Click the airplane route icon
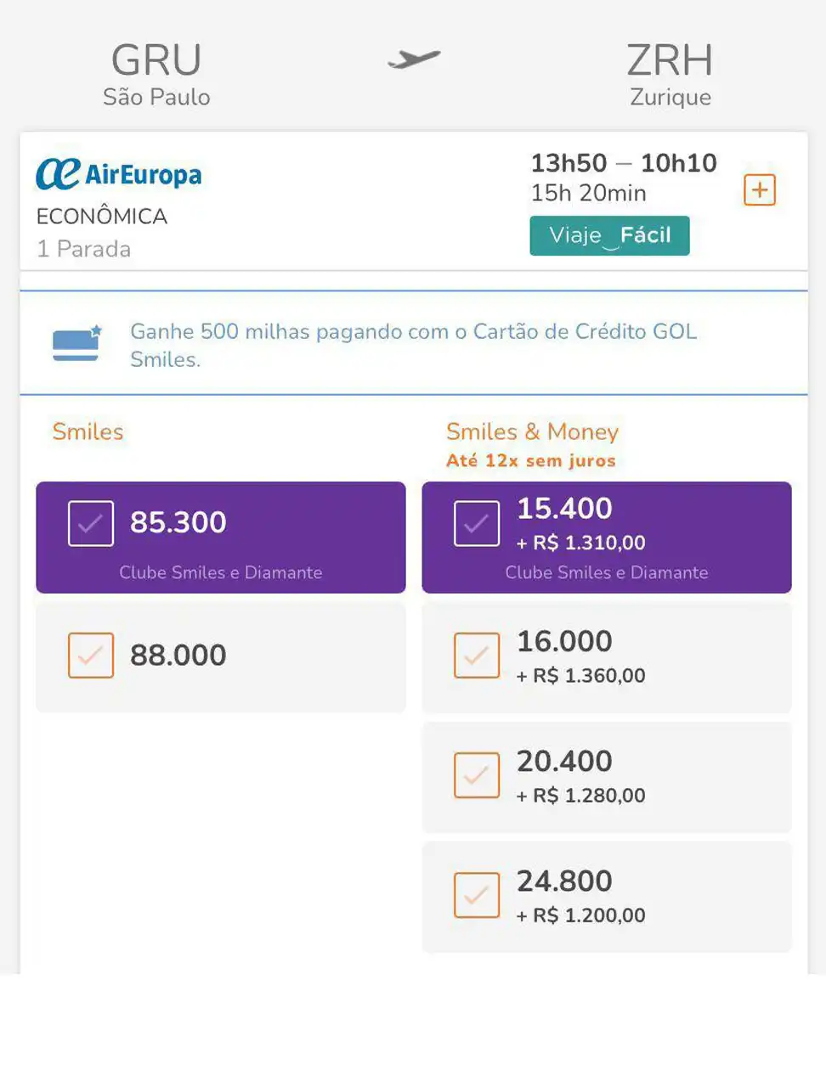 click(414, 59)
